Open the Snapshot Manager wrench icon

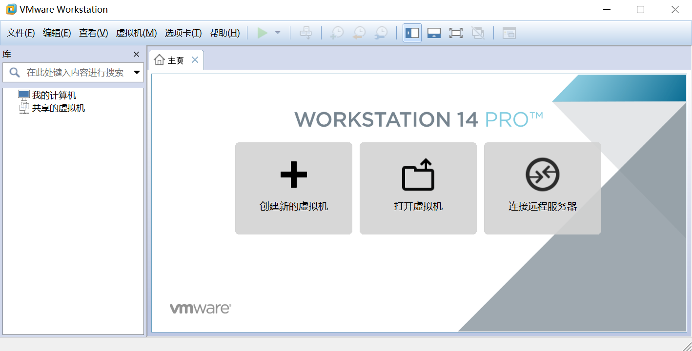point(381,33)
